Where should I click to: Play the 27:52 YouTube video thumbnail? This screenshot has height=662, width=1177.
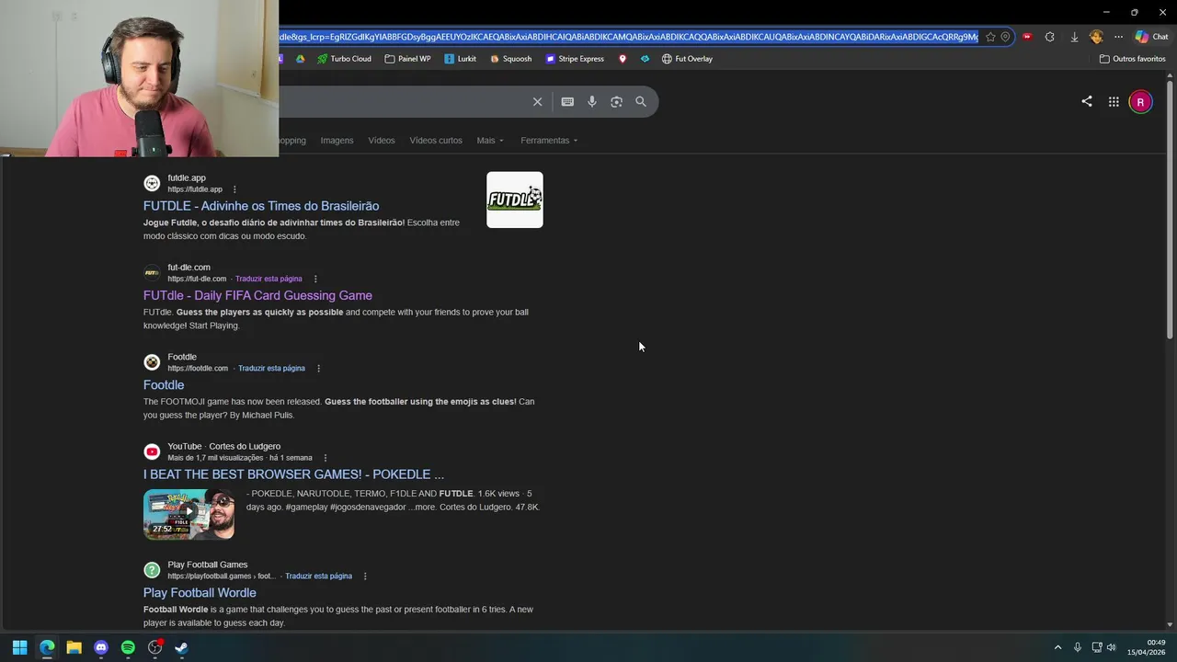(x=189, y=514)
